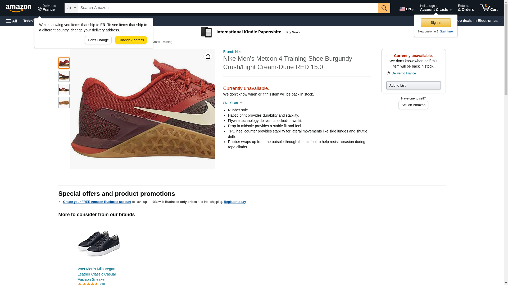Open Returns & Orders

pos(466,8)
